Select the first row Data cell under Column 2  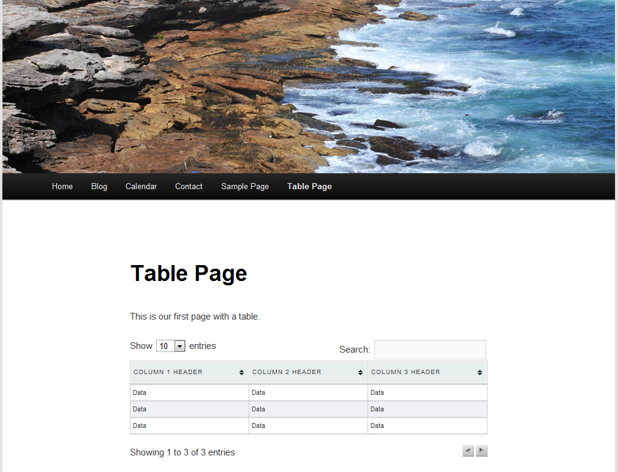(258, 392)
